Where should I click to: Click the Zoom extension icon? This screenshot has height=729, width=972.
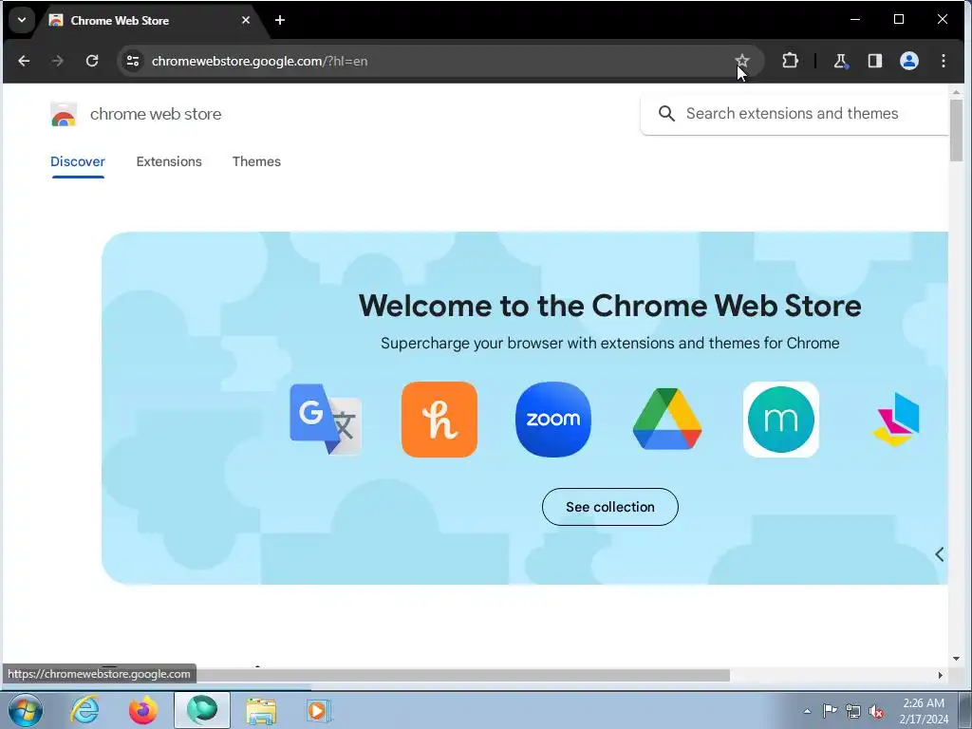pyautogui.click(x=553, y=420)
